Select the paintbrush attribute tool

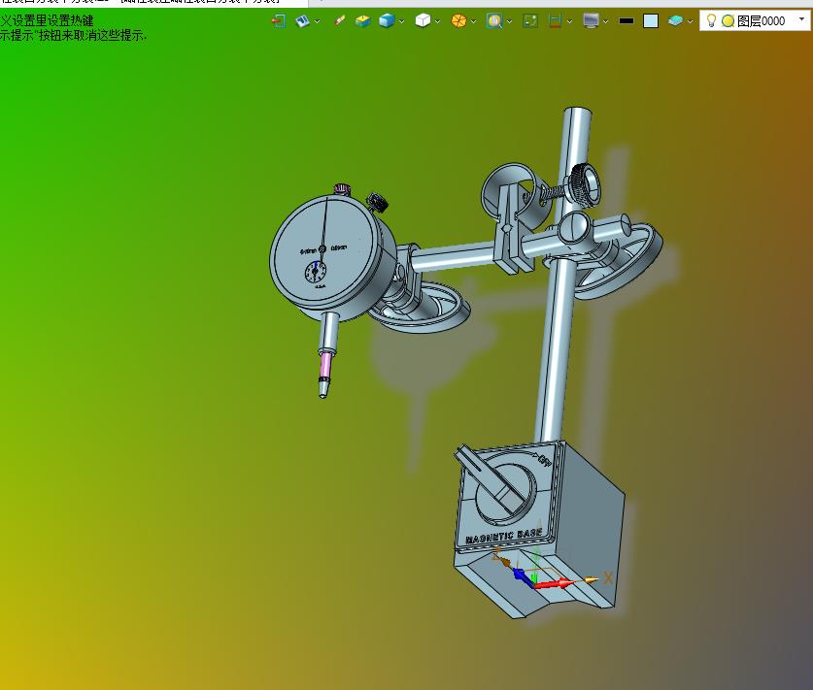pyautogui.click(x=340, y=20)
